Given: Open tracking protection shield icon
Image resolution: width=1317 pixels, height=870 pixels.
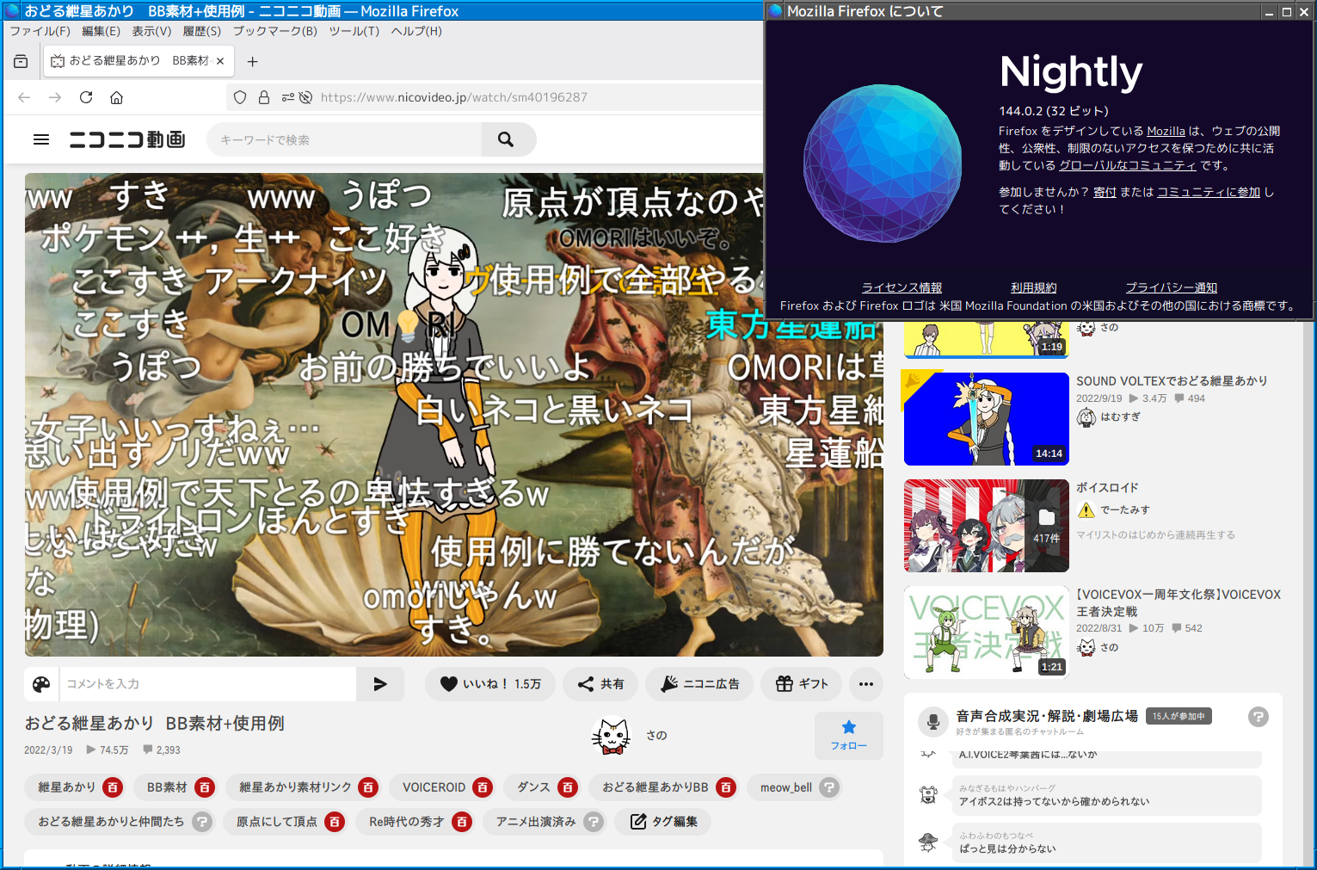Looking at the screenshot, I should coord(240,97).
